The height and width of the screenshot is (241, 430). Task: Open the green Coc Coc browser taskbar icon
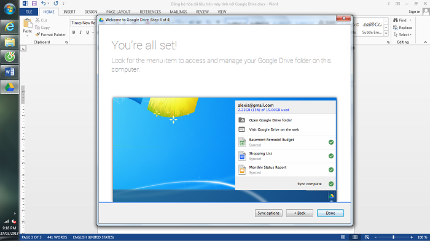coord(10,57)
